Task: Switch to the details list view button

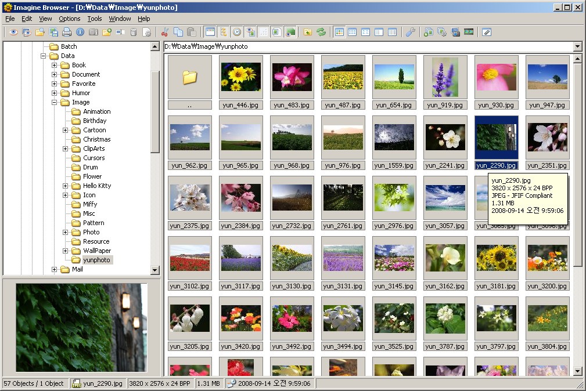Action: pos(393,32)
